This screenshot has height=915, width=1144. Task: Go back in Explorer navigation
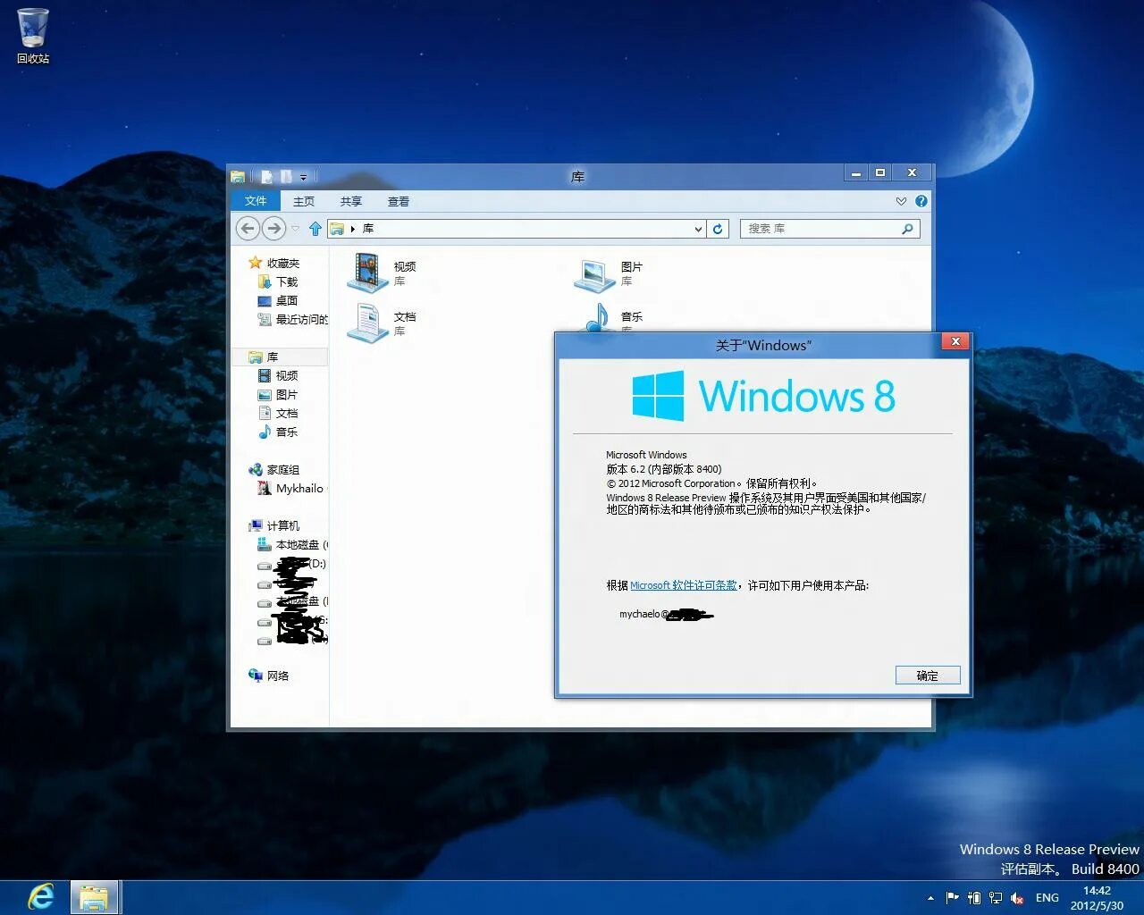pyautogui.click(x=248, y=229)
